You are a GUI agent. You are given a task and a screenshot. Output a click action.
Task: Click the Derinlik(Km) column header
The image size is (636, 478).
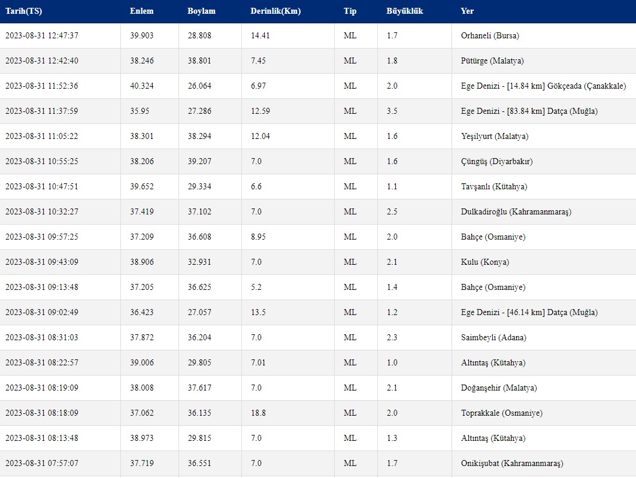275,11
